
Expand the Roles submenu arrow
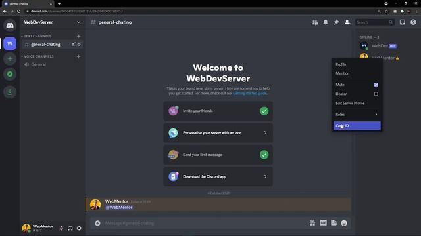376,114
